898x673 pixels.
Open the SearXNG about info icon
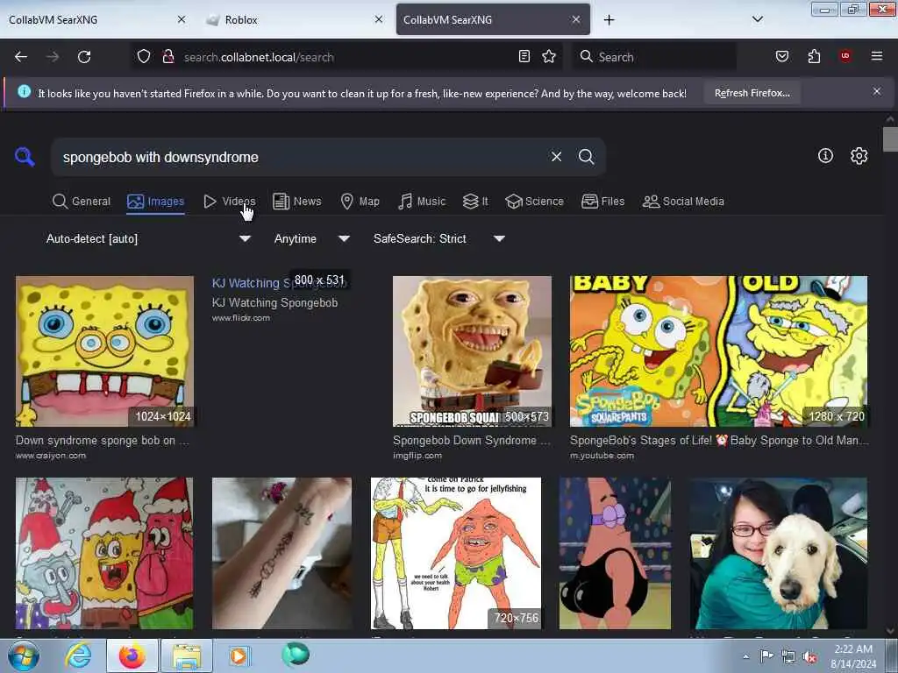tap(825, 156)
